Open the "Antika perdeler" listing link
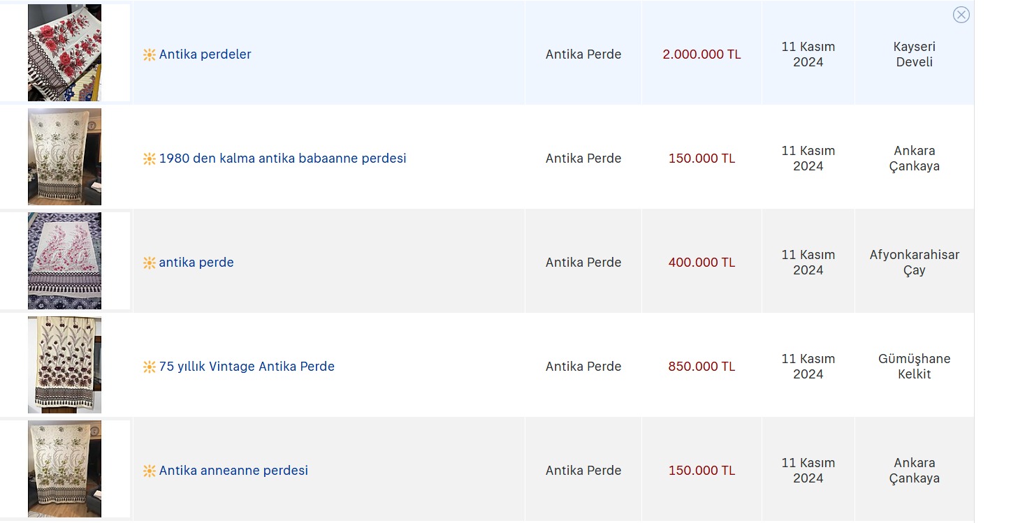This screenshot has height=523, width=1011. click(205, 54)
